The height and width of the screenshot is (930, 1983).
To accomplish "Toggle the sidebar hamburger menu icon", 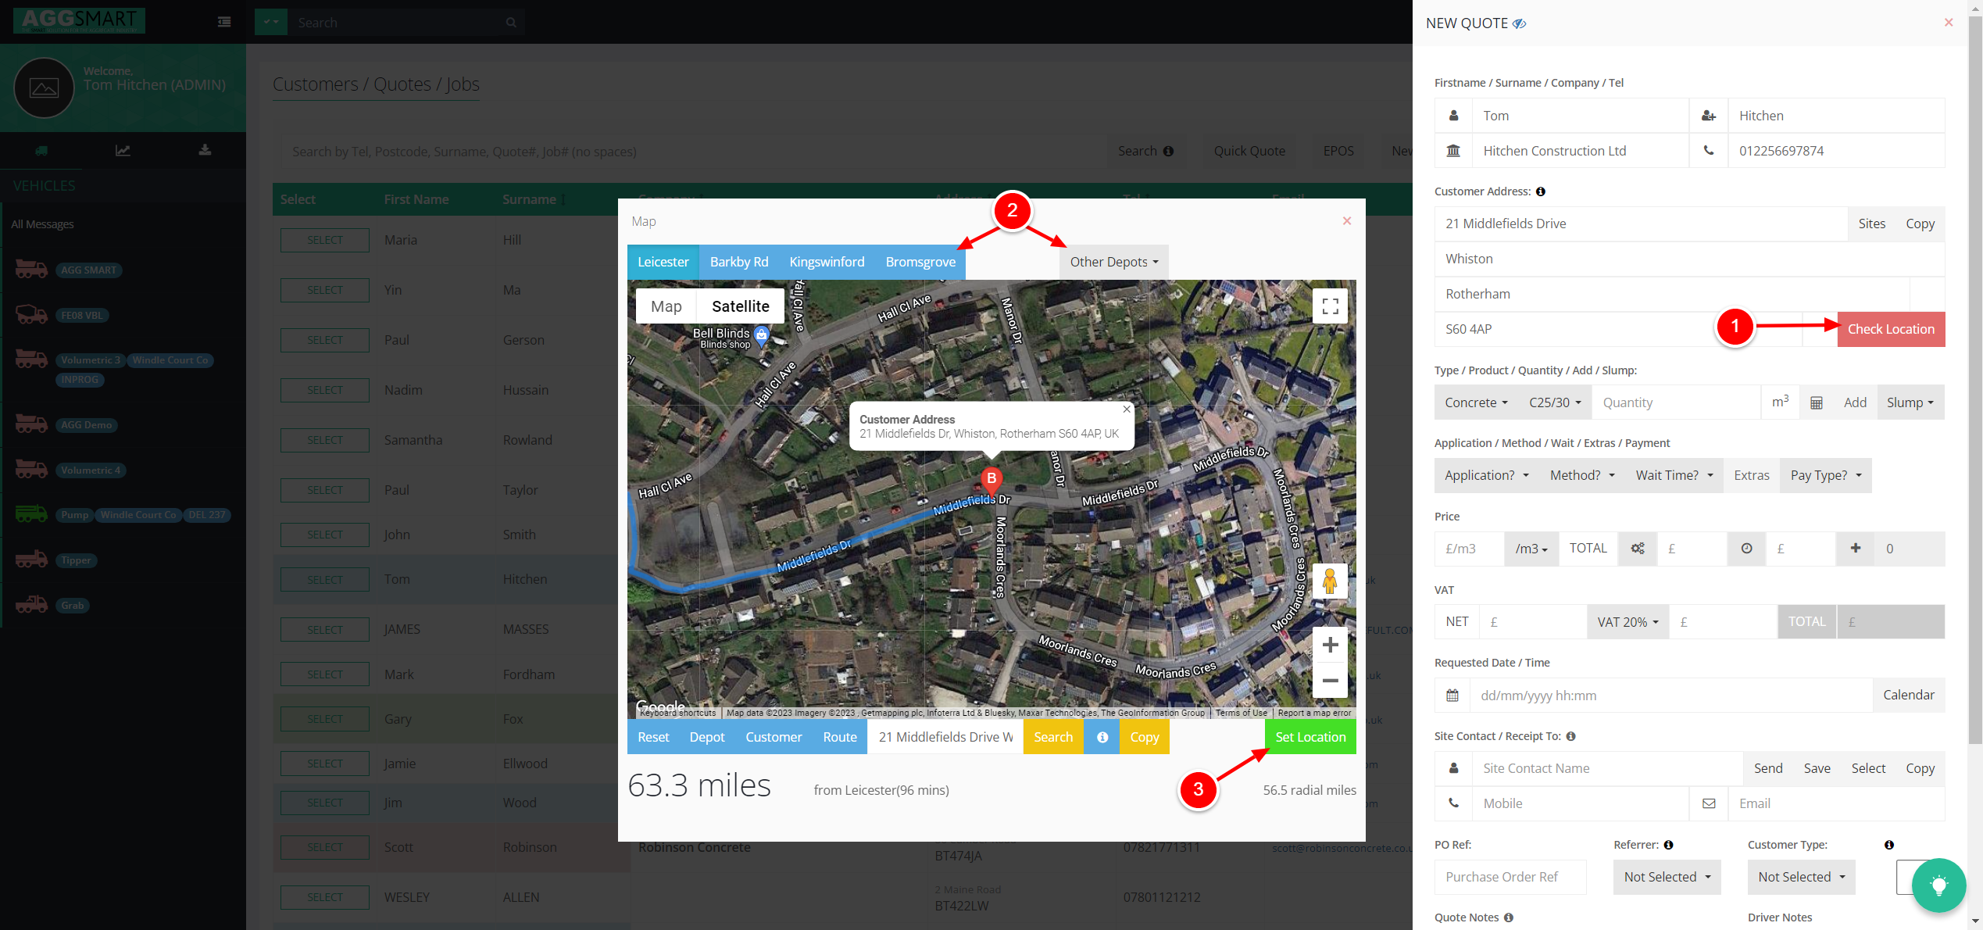I will (x=224, y=22).
